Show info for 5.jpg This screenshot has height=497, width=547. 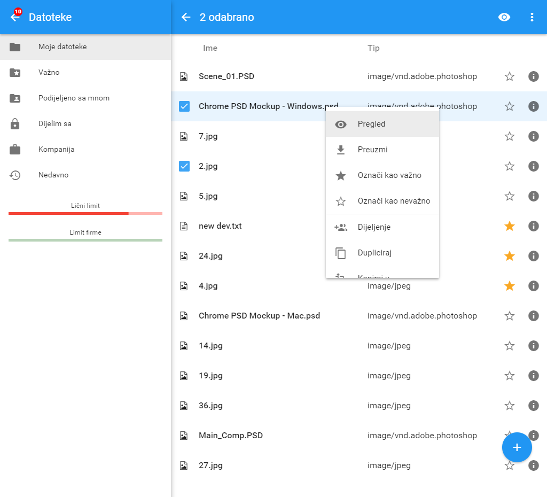(x=534, y=196)
